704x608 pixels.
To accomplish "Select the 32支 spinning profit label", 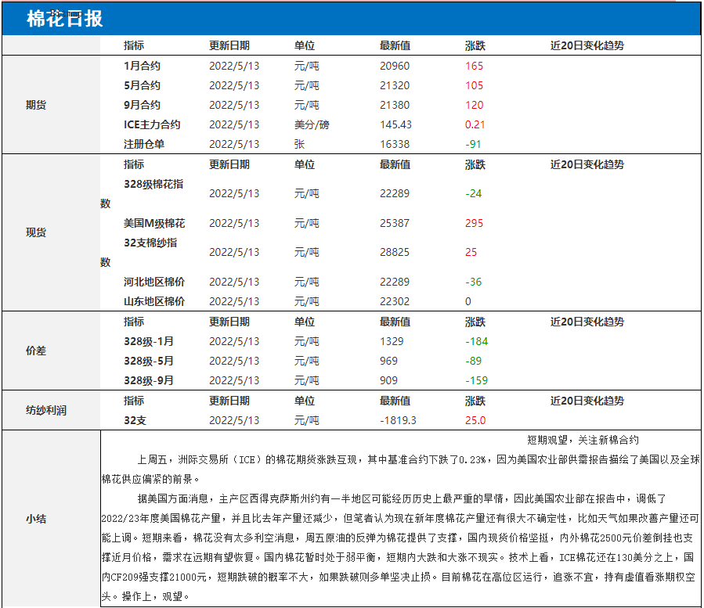I will (135, 420).
